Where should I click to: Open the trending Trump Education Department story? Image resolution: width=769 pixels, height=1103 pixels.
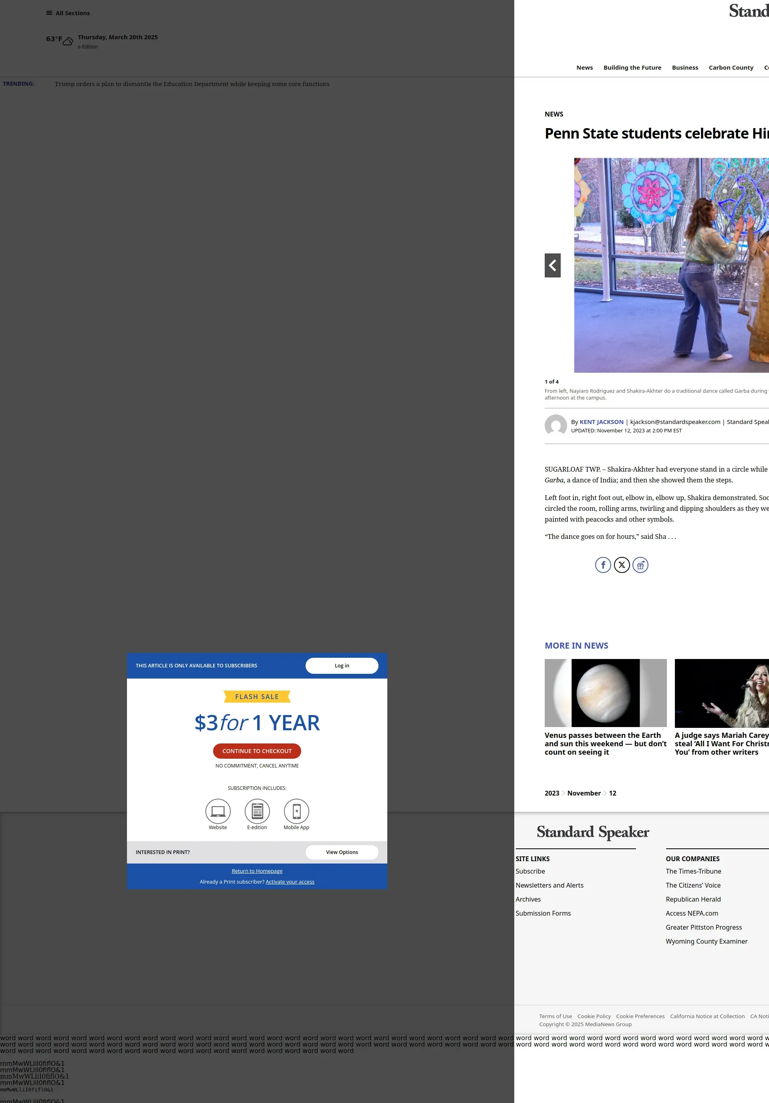click(192, 84)
